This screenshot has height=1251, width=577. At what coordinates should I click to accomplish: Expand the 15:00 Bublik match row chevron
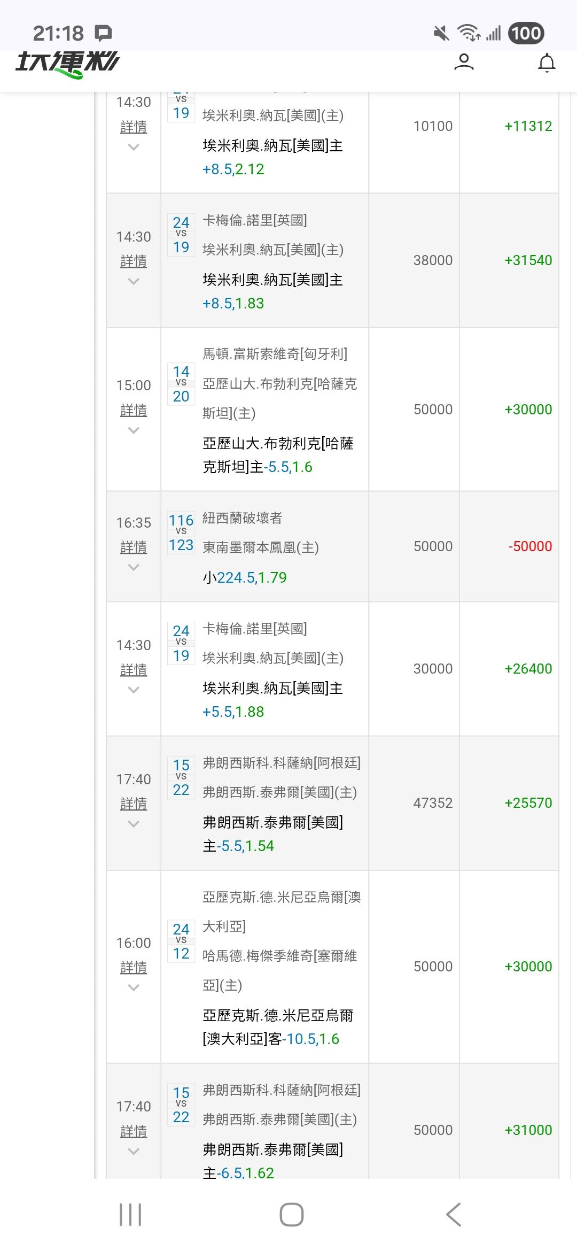click(x=134, y=430)
